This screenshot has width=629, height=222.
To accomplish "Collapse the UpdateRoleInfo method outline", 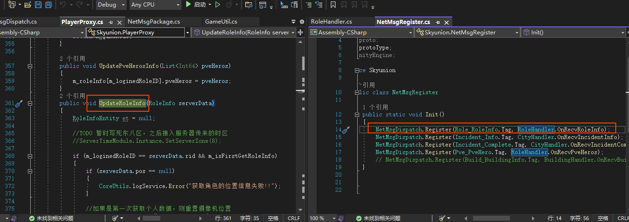I will 30,103.
